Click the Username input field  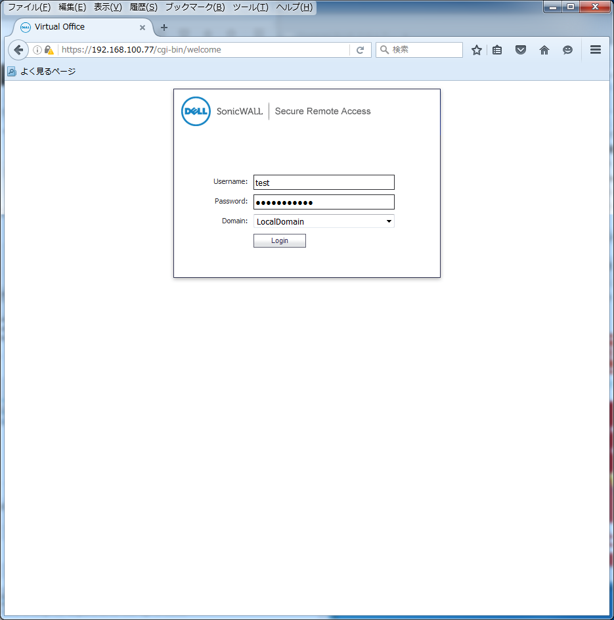pos(324,183)
